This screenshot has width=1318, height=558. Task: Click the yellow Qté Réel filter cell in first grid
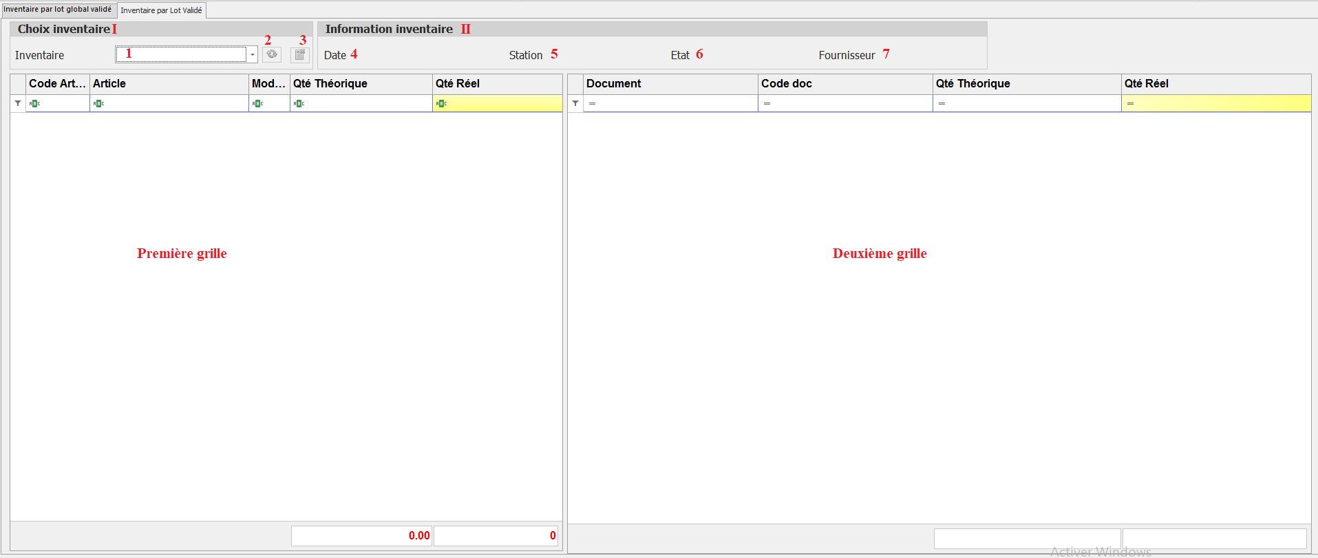tap(502, 103)
